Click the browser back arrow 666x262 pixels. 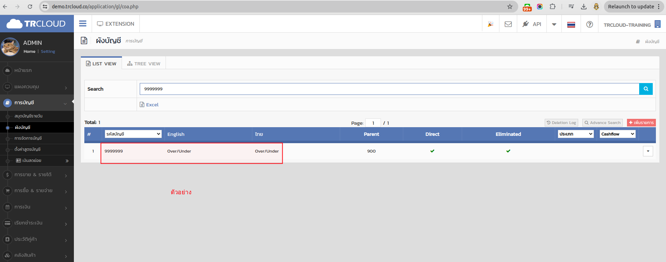point(5,7)
